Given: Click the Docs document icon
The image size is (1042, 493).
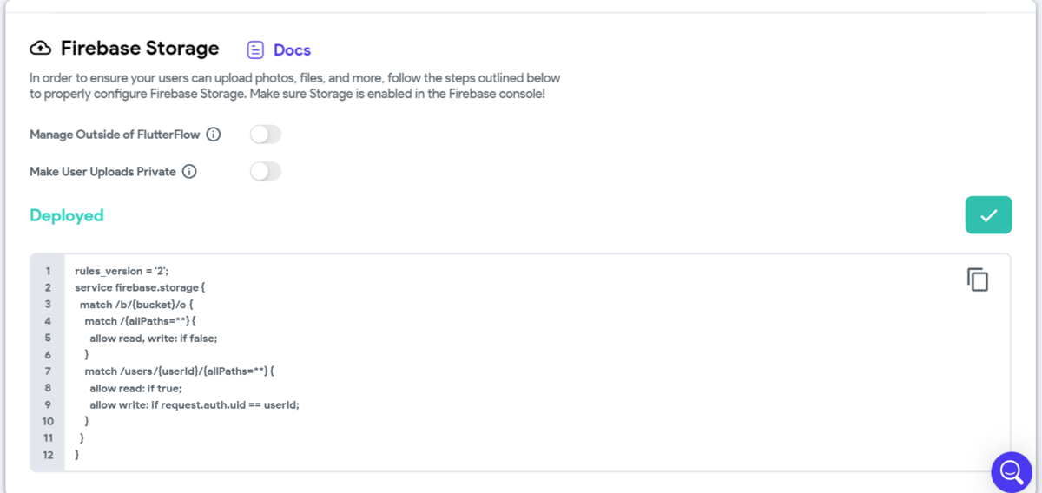Looking at the screenshot, I should coord(255,49).
